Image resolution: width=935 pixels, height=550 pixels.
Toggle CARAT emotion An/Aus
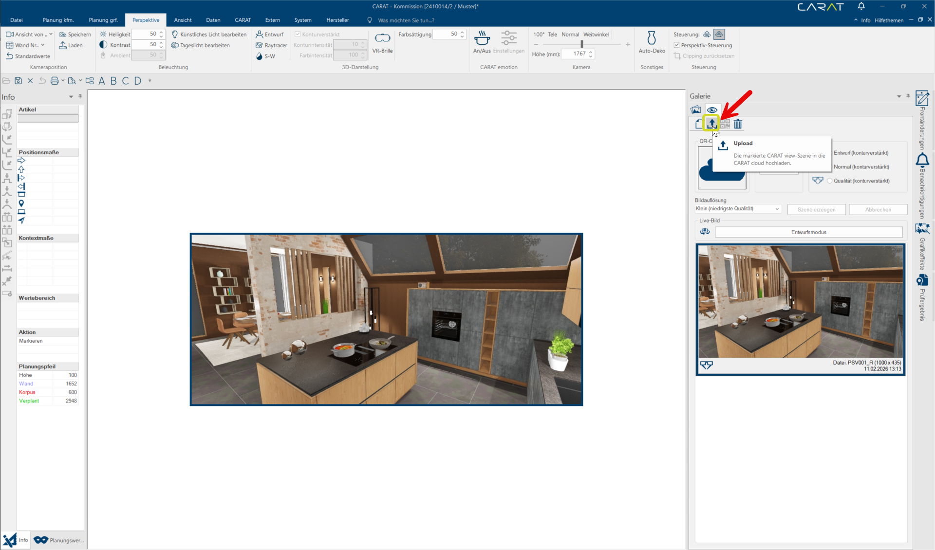tap(482, 42)
